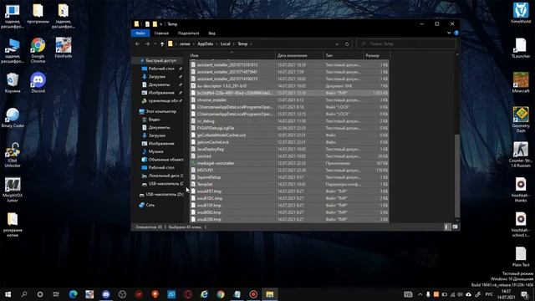This screenshot has width=535, height=301.
Task: Open Windows Start menu
Action: (x=8, y=294)
